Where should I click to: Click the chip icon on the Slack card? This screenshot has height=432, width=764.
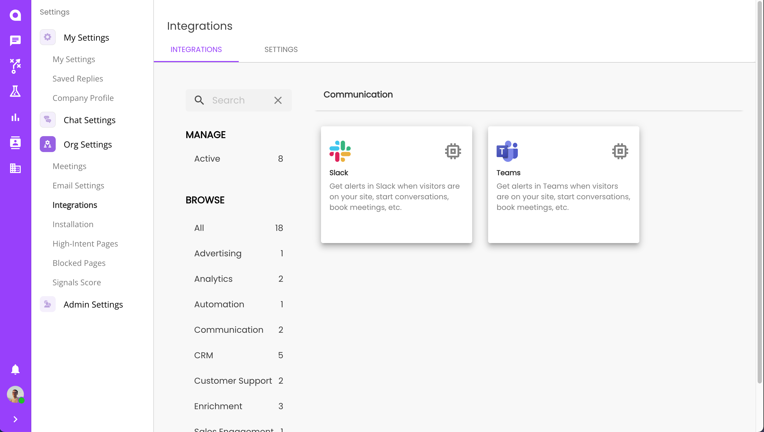pos(453,151)
